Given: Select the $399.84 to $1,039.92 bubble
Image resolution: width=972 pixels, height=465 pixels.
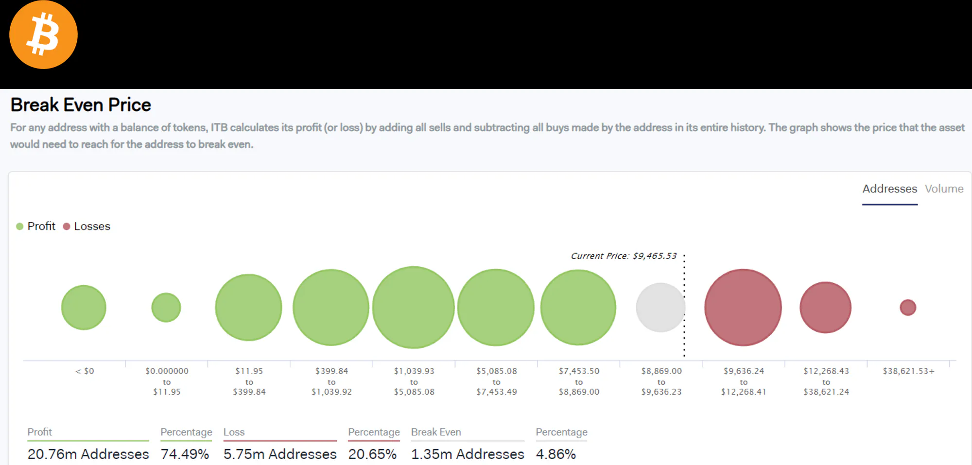Looking at the screenshot, I should [x=331, y=308].
